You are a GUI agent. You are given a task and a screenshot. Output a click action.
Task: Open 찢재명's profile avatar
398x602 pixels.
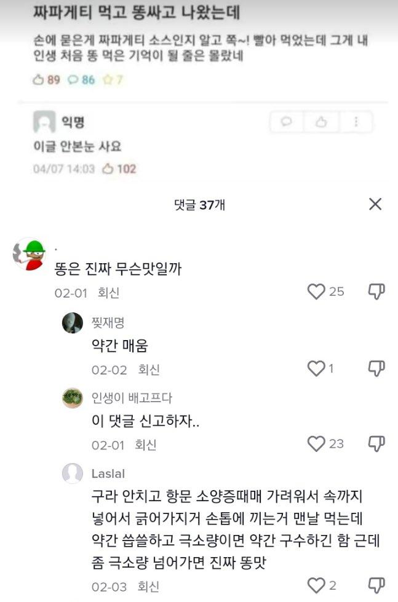(x=73, y=323)
